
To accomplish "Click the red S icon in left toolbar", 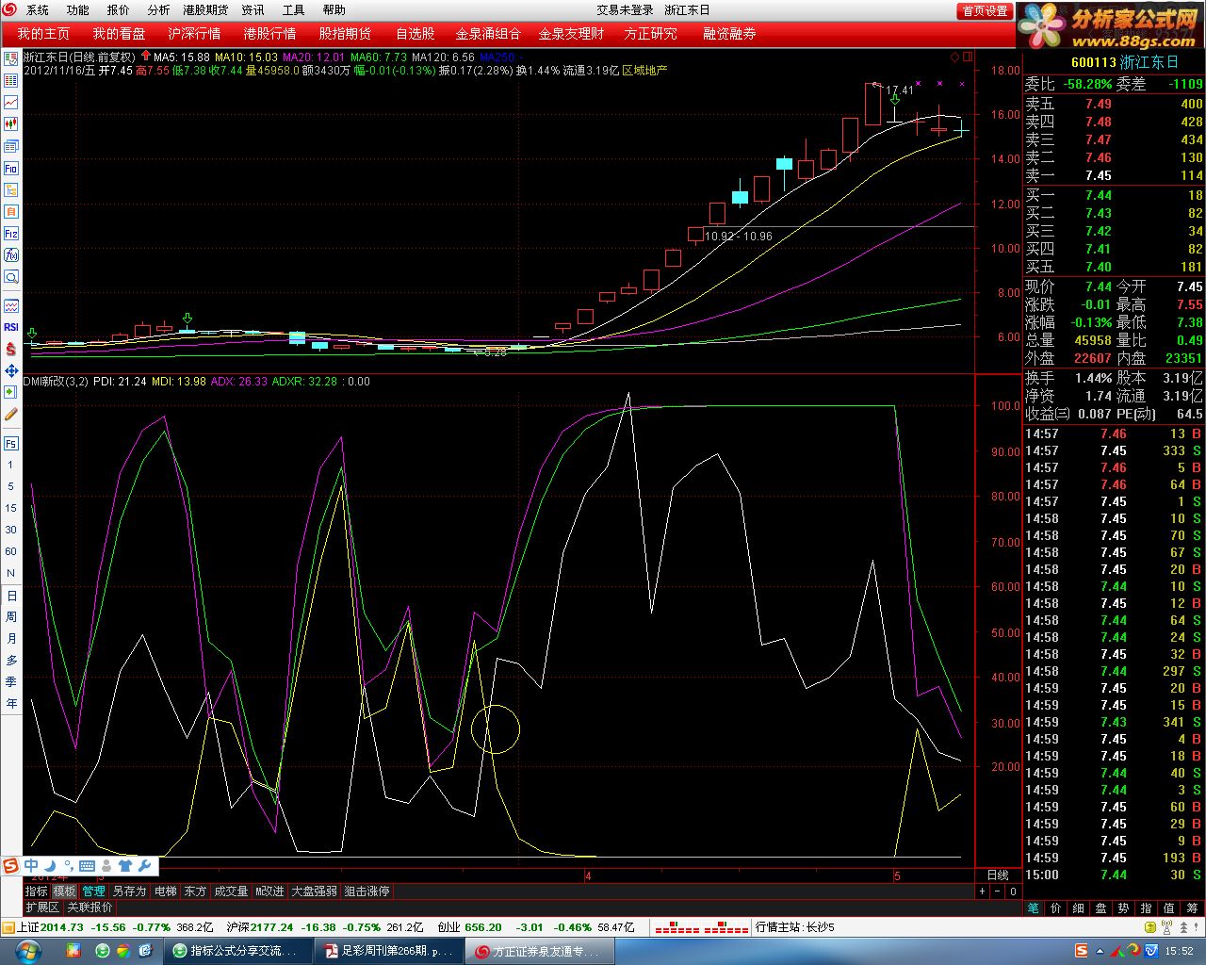I will [x=11, y=349].
